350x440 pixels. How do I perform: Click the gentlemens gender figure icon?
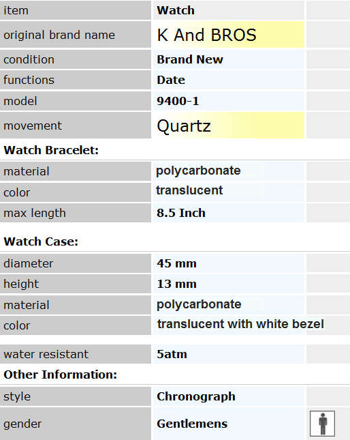(322, 424)
